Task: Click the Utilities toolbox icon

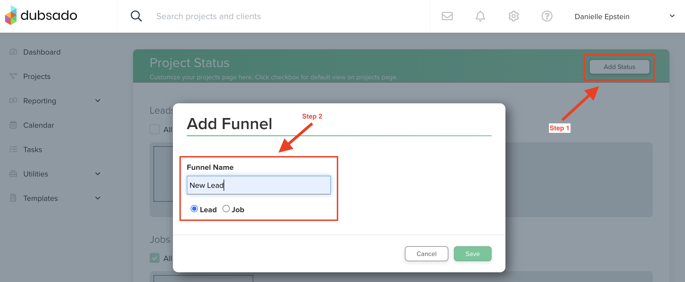Action: point(13,174)
